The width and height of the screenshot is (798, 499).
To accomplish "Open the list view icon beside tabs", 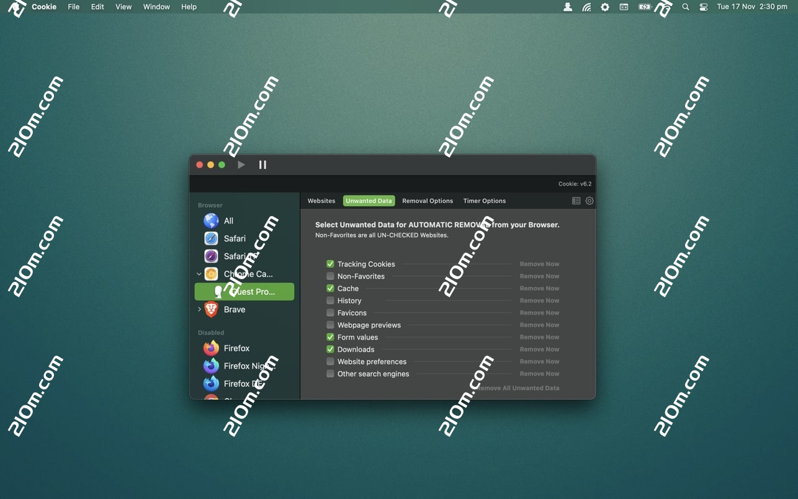I will click(576, 201).
